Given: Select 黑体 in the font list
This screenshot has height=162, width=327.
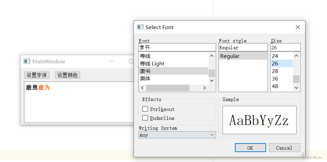Looking at the screenshot, I should click(x=174, y=78).
